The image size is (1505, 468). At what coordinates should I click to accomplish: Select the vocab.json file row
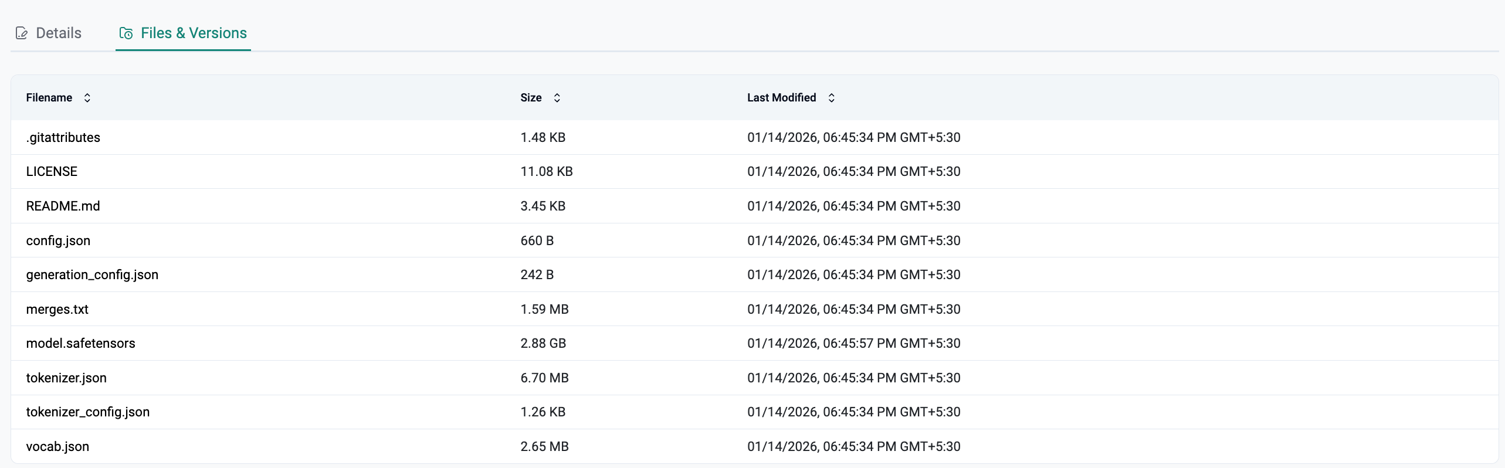pos(57,447)
